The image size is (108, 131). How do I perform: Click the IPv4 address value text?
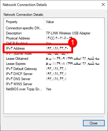pyautogui.click(x=57, y=48)
